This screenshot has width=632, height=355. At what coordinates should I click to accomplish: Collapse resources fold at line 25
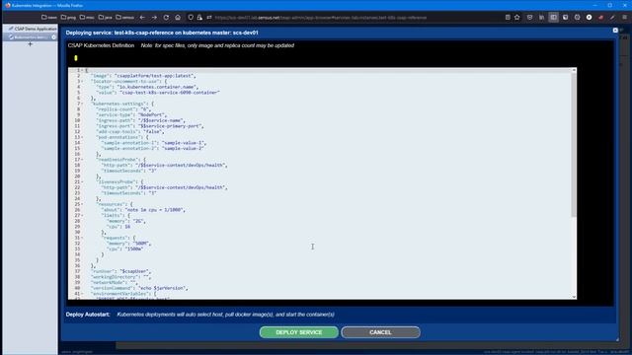(82, 204)
